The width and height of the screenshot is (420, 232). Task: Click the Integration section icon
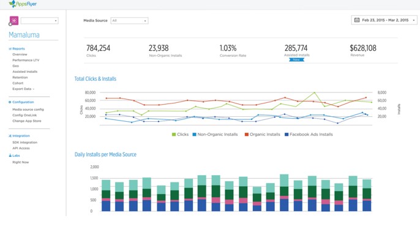click(10, 136)
